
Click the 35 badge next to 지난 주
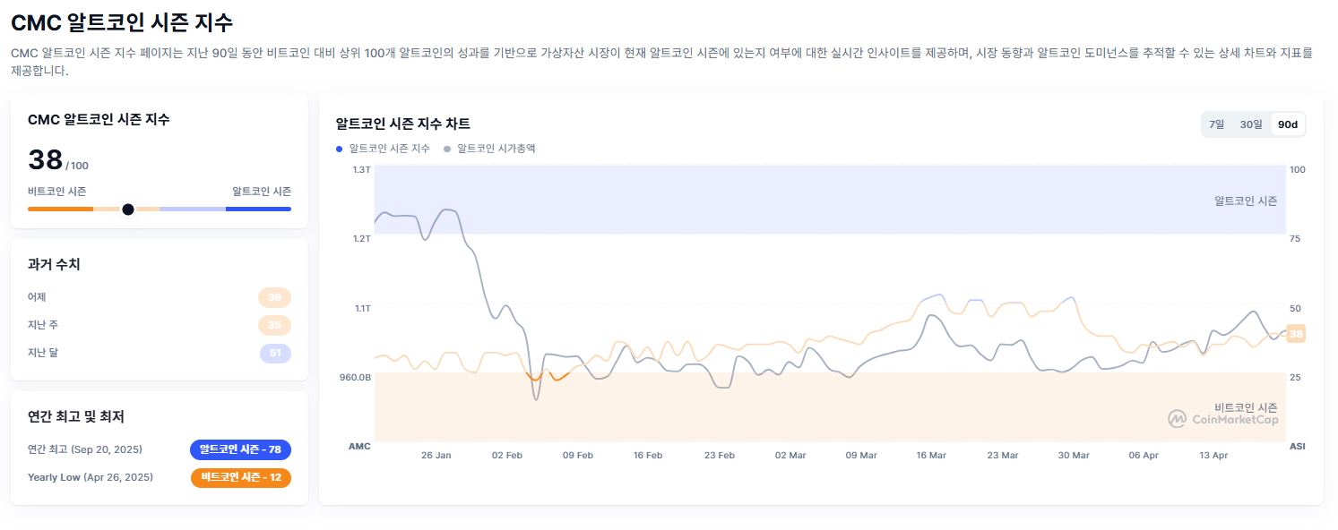click(275, 325)
